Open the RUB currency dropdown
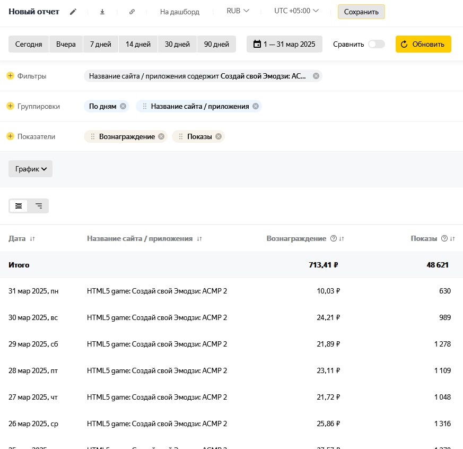This screenshot has width=463, height=449. click(x=238, y=11)
